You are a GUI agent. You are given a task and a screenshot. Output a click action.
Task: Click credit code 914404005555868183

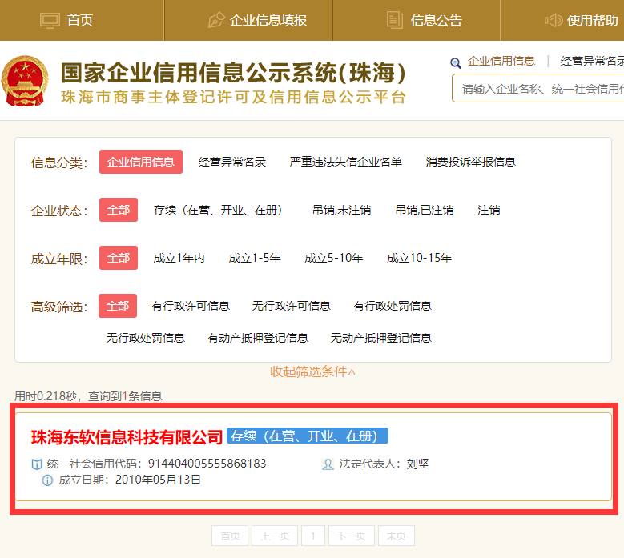[207, 464]
